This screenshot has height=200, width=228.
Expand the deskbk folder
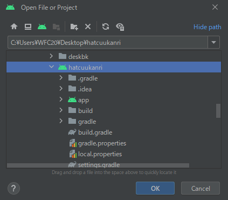[x=51, y=56]
